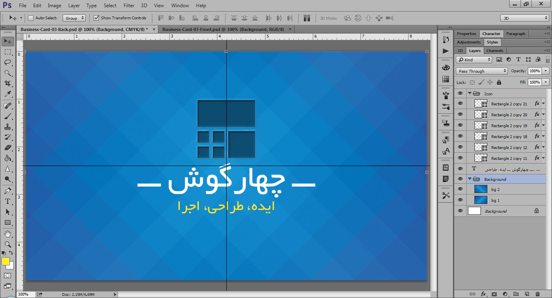Choose the Hand tool
Screen dimensions: 552x298
8,234
